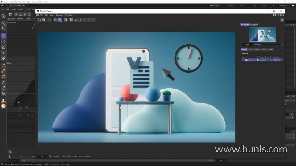
Task: Click the navigator zoom value field 100
Action: click(x=247, y=45)
